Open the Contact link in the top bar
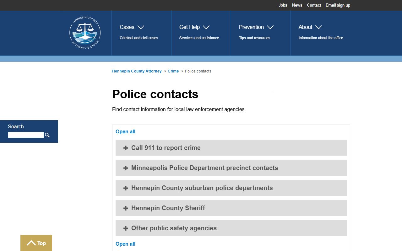This screenshot has height=251, width=402. 314,5
